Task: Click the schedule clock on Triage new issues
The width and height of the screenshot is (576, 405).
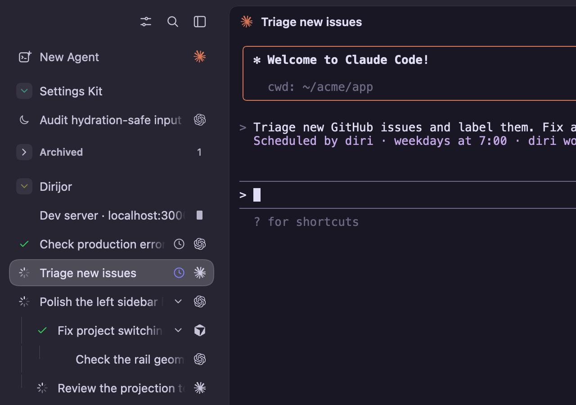Action: [179, 273]
